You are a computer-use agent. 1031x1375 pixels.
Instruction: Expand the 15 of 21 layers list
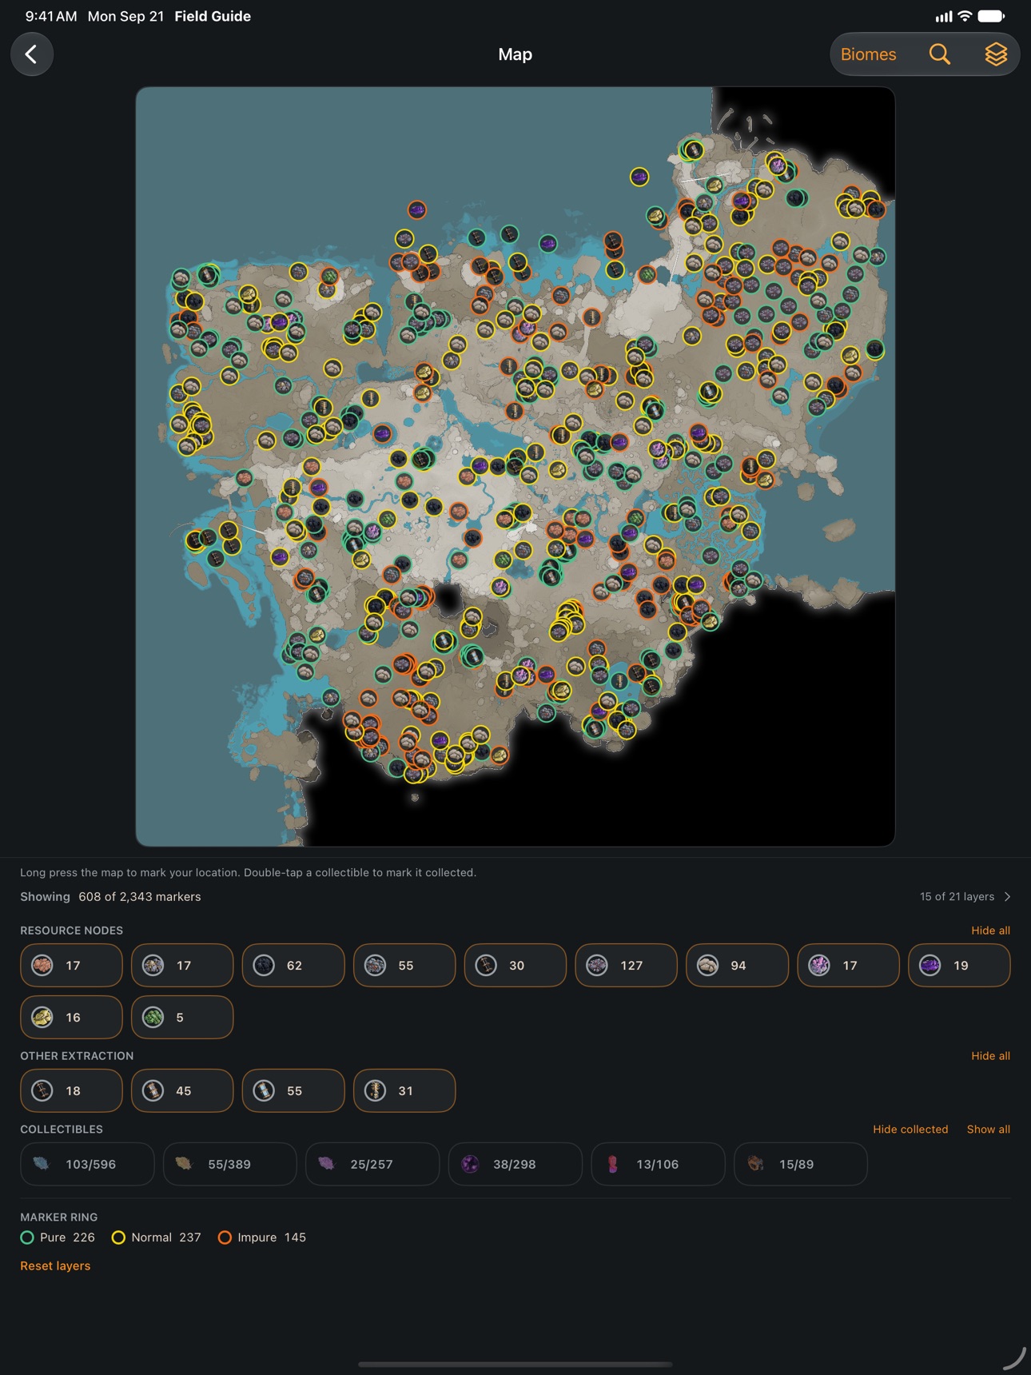pos(965,897)
